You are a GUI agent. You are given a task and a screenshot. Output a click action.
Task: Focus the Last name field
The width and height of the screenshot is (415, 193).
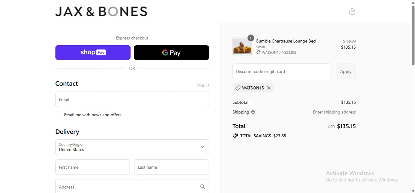(172, 167)
